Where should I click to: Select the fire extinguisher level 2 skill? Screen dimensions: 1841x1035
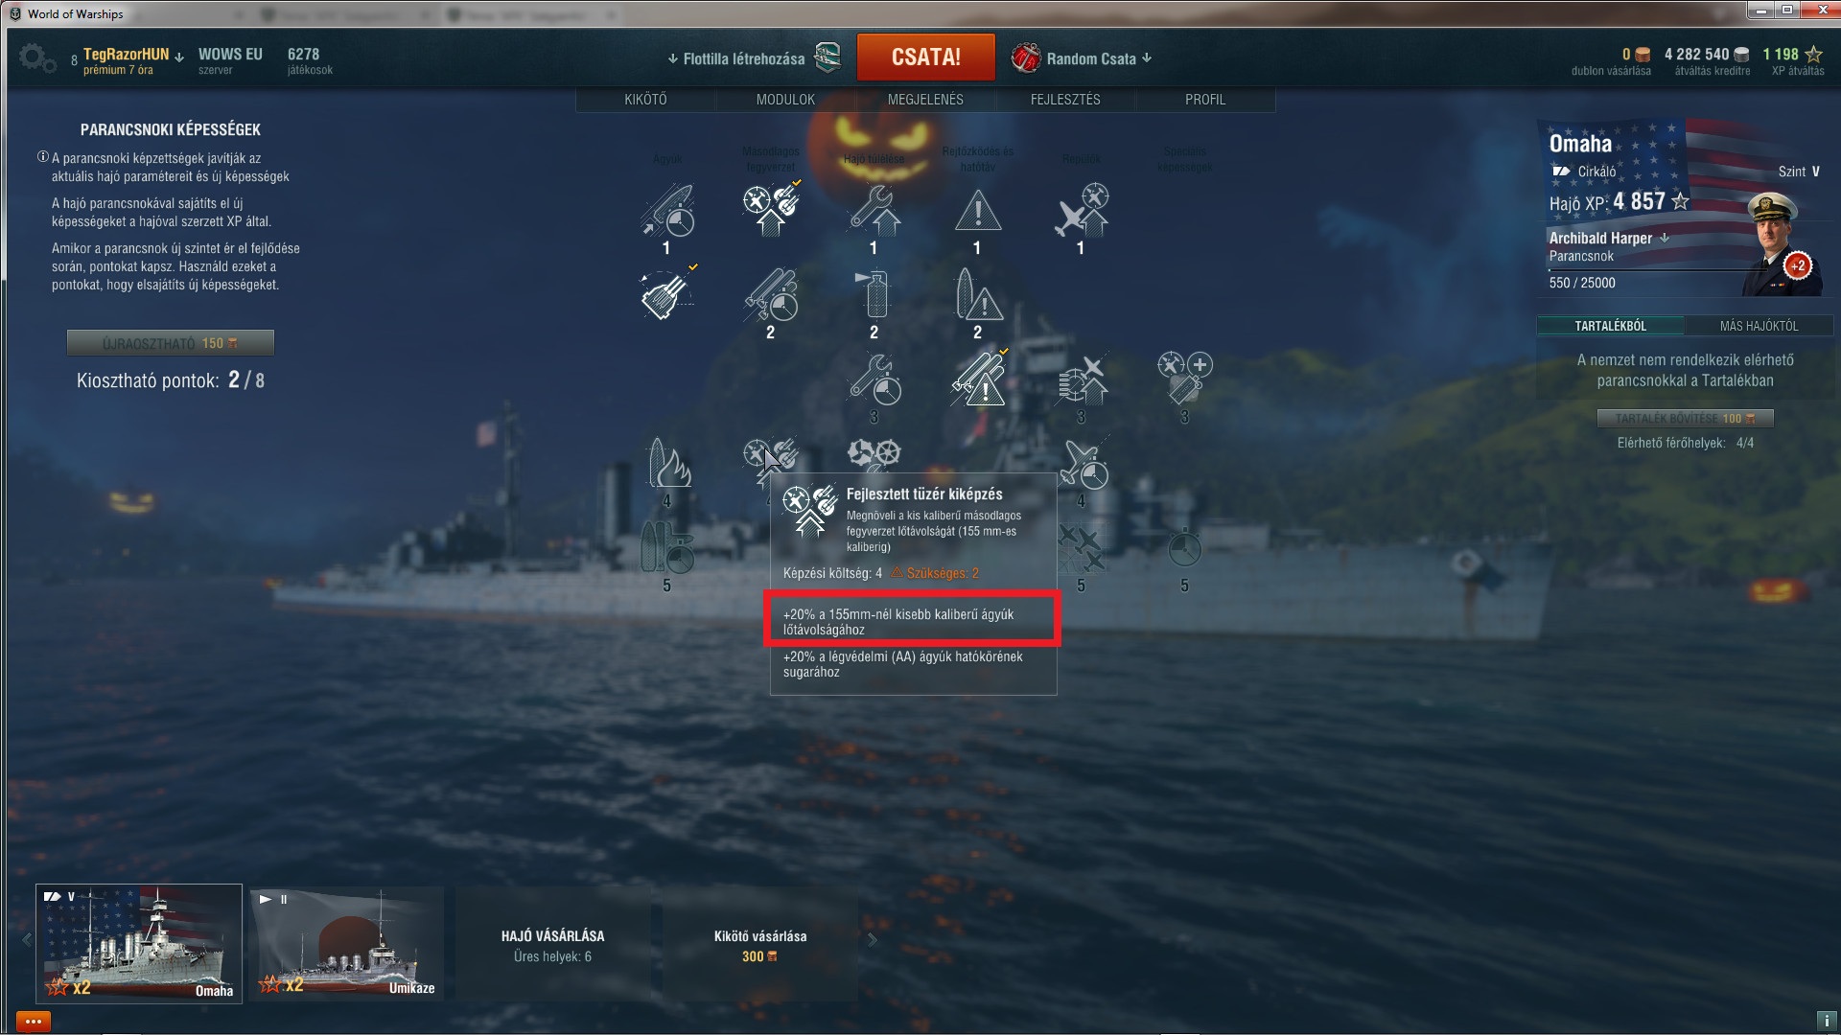(874, 293)
